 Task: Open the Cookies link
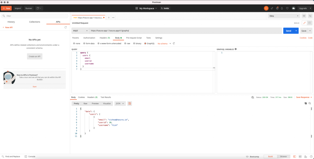(x=303, y=38)
